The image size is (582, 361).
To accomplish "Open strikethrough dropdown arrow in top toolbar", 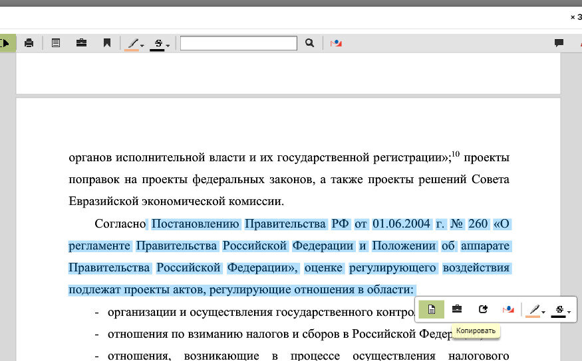I will coord(168,46).
